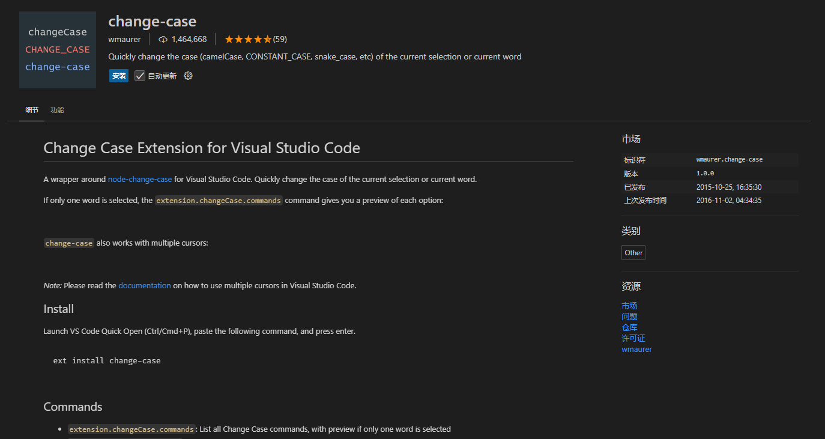Click the 资源 resources heading
Viewport: 825px width, 439px height.
click(631, 286)
